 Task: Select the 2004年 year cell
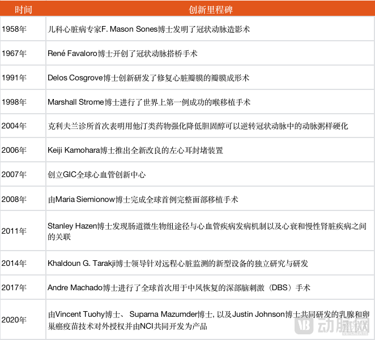[14, 126]
